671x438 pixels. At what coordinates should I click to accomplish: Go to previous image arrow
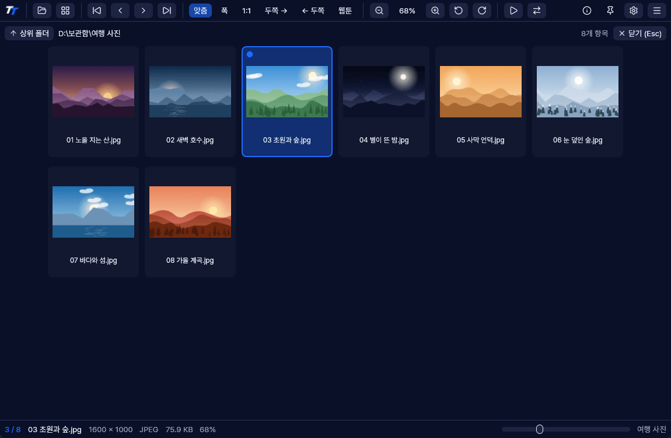(120, 11)
